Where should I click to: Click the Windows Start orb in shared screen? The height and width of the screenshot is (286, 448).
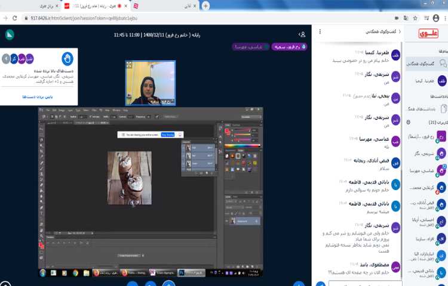42,273
